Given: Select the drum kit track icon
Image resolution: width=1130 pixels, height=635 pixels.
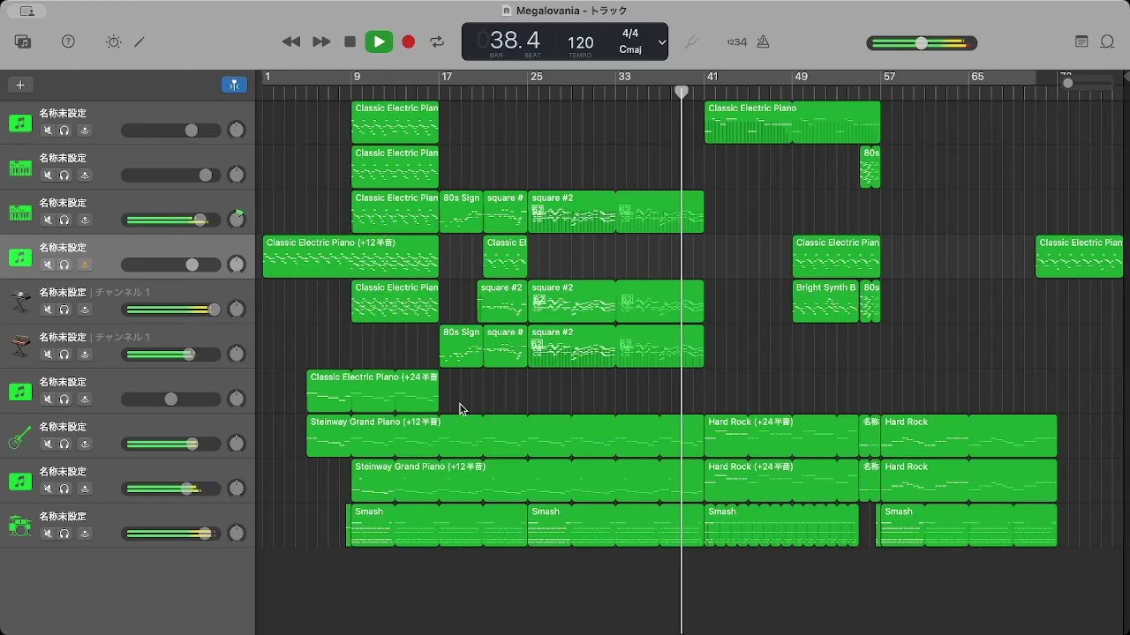Looking at the screenshot, I should [x=19, y=527].
